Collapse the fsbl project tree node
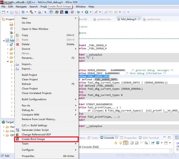The width and height of the screenshot is (179, 159). 4,40
